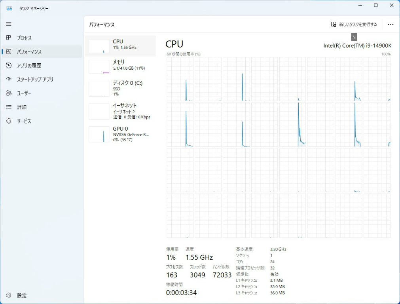The image size is (400, 304).
Task: Go to プロセス page
Action: pyautogui.click(x=42, y=38)
